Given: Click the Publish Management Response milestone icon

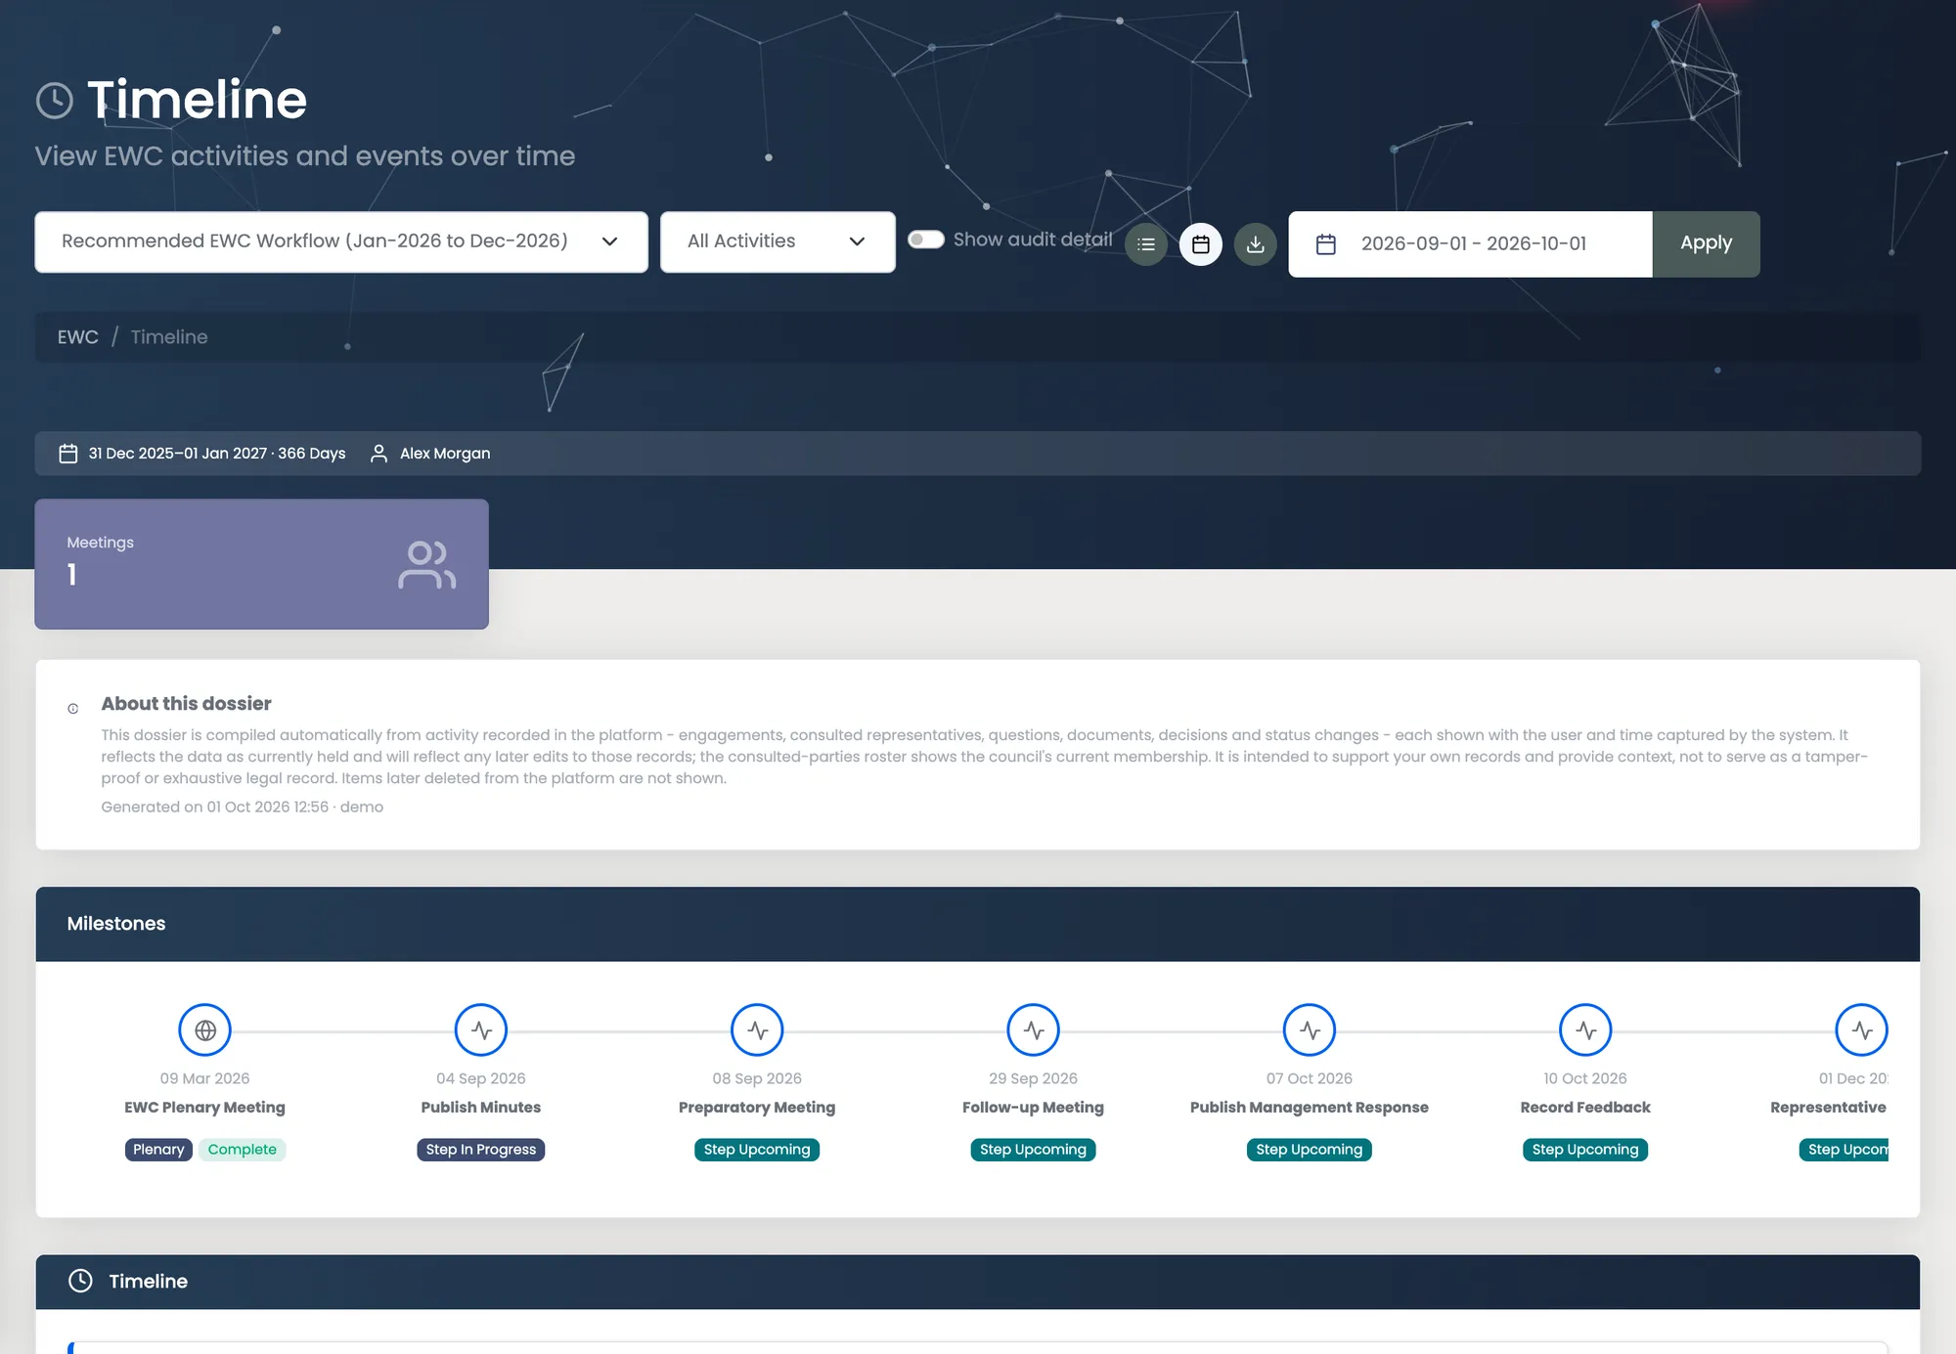Looking at the screenshot, I should [x=1310, y=1029].
